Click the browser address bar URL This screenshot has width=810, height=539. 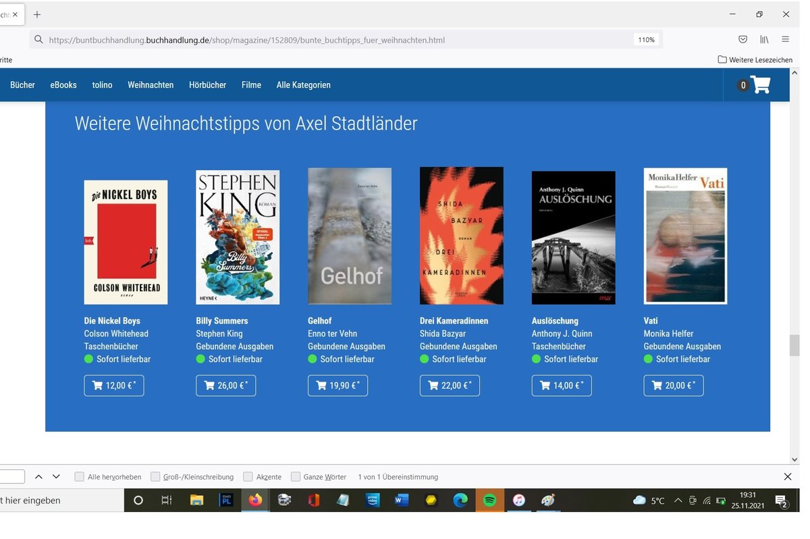coord(247,40)
